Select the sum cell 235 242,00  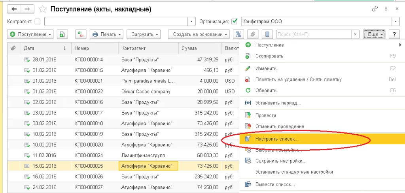tap(200, 177)
